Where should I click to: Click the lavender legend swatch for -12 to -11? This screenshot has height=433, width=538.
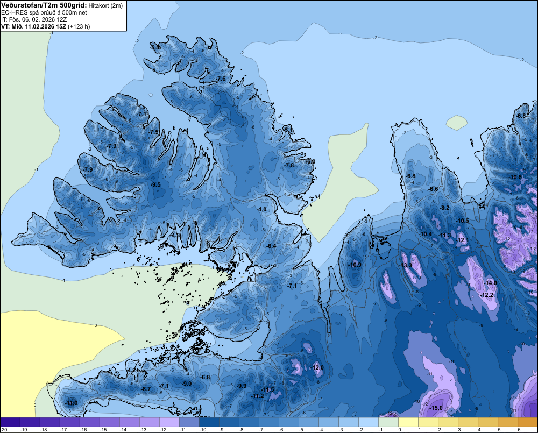[169, 422]
